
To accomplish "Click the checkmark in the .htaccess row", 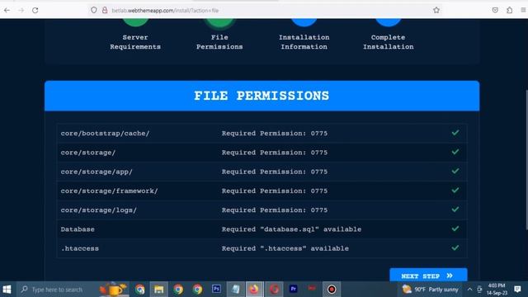I will [x=455, y=247].
